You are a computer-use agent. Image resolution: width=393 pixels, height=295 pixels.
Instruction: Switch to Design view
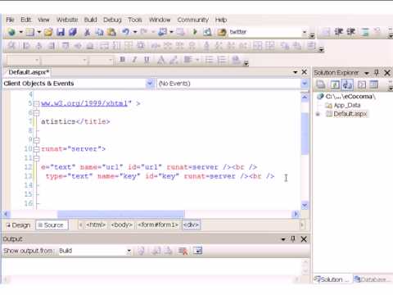(x=18, y=225)
